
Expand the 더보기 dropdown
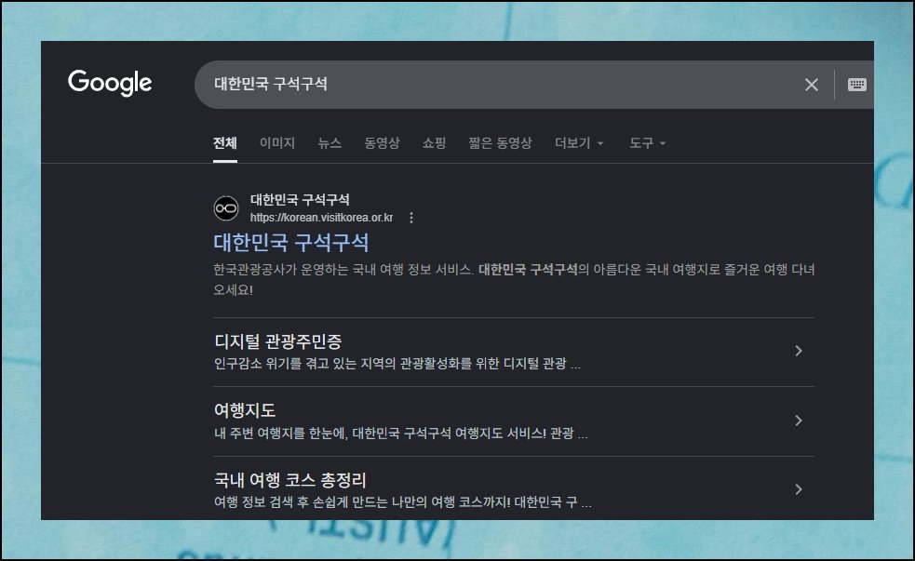pos(579,143)
